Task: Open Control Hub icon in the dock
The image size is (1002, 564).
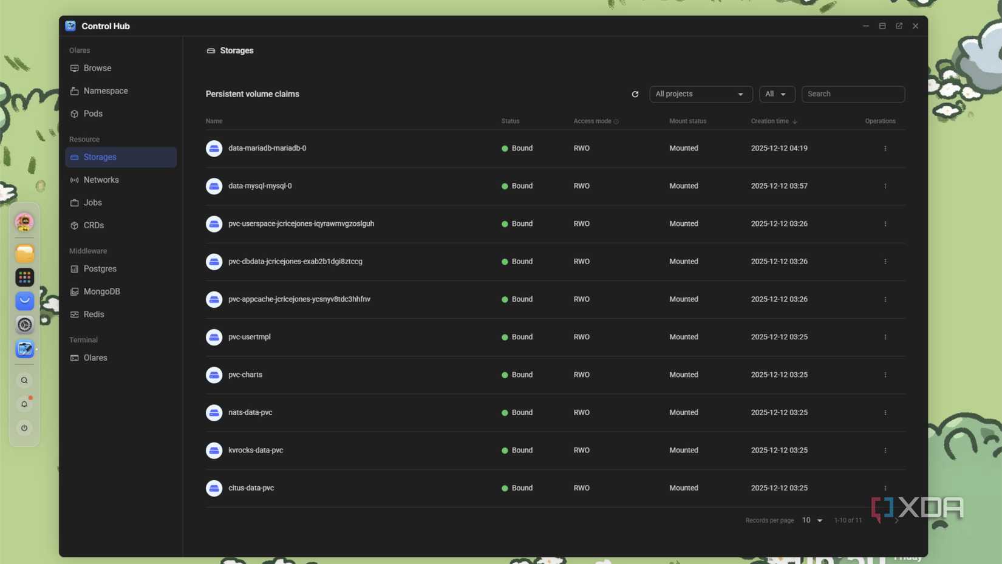Action: click(x=24, y=349)
